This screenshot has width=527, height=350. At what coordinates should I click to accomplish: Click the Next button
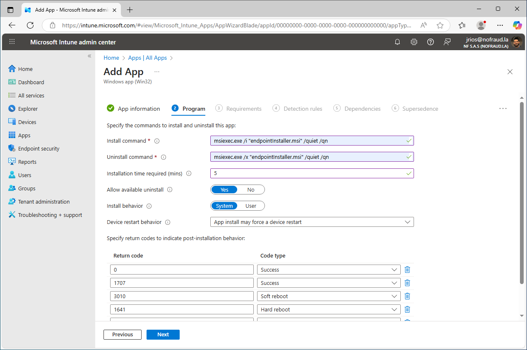pos(163,335)
